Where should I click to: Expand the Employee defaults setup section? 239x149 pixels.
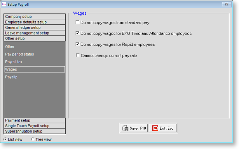tap(35, 22)
